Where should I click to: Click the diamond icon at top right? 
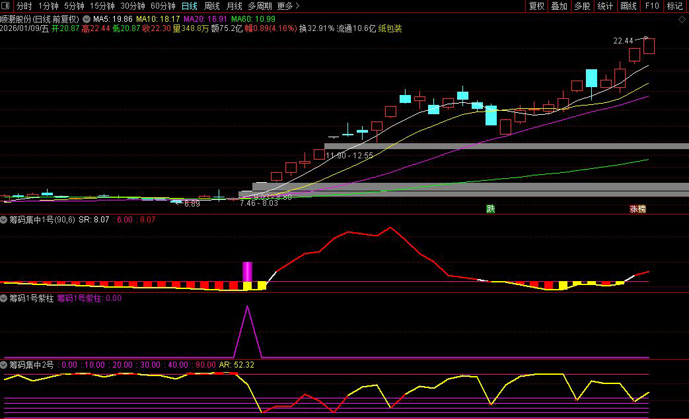682,20
